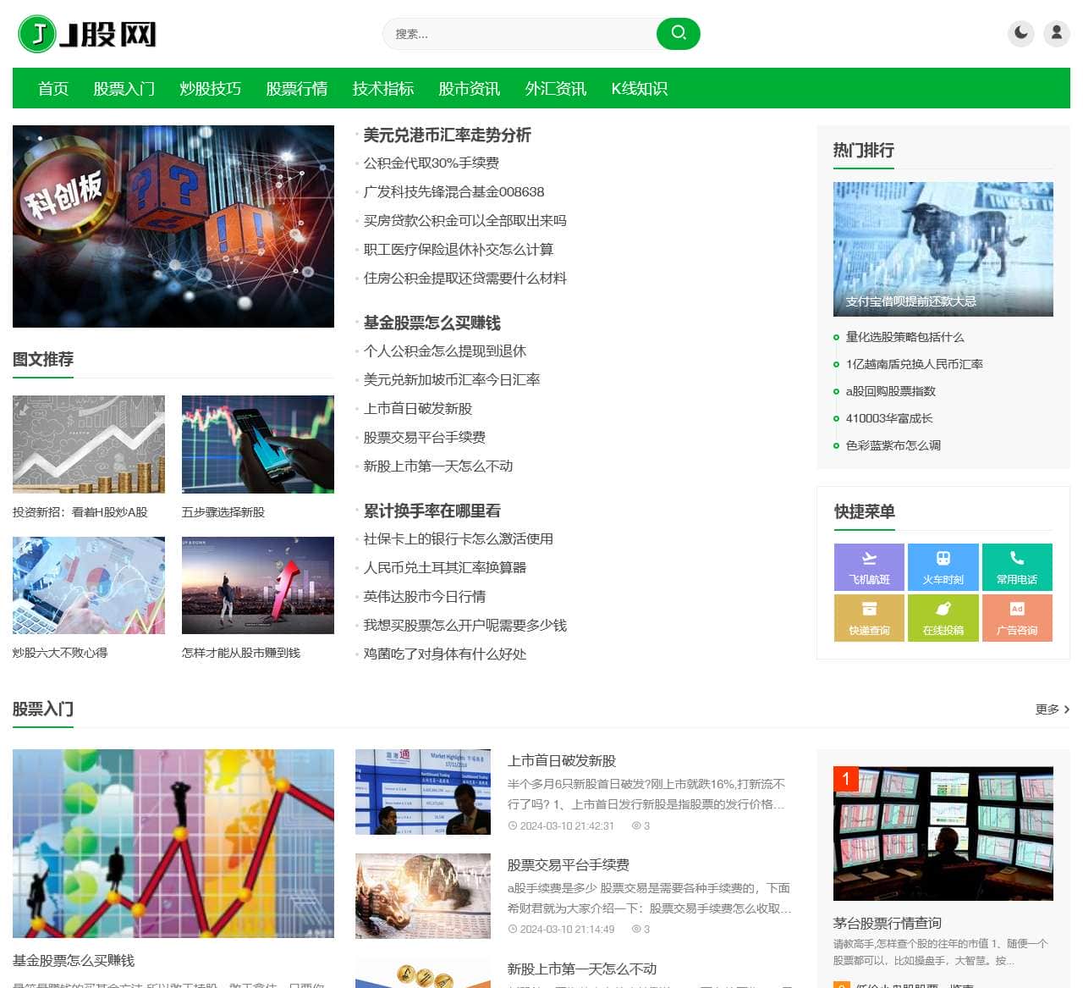Open 茅台股票行情查询 article
The width and height of the screenshot is (1083, 988).
(887, 923)
